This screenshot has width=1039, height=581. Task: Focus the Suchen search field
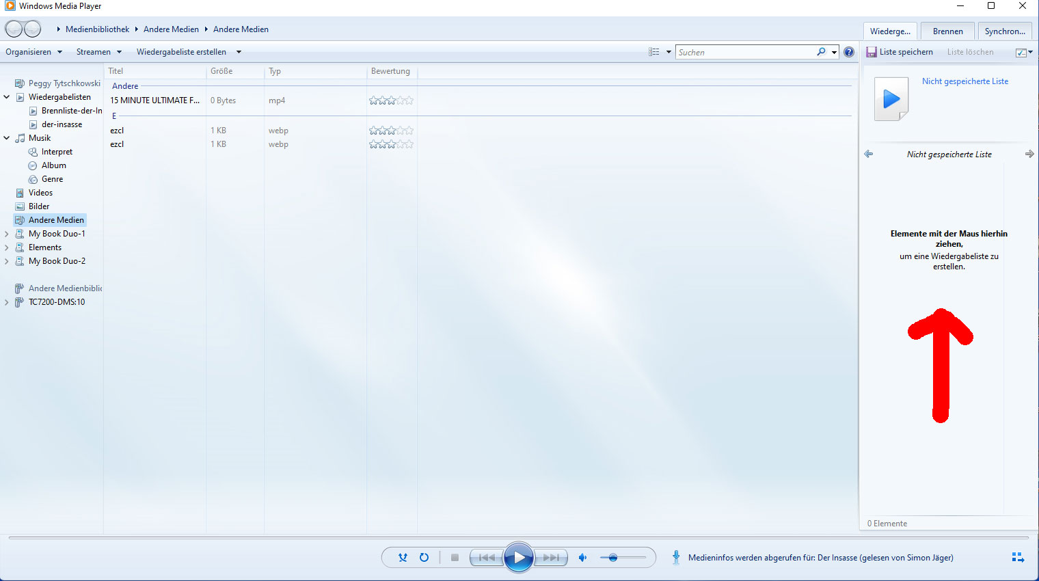pyautogui.click(x=746, y=52)
